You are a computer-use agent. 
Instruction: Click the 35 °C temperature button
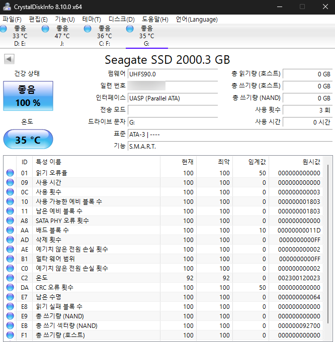28,140
